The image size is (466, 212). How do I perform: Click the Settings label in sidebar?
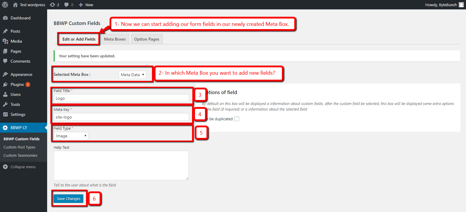[x=18, y=114]
